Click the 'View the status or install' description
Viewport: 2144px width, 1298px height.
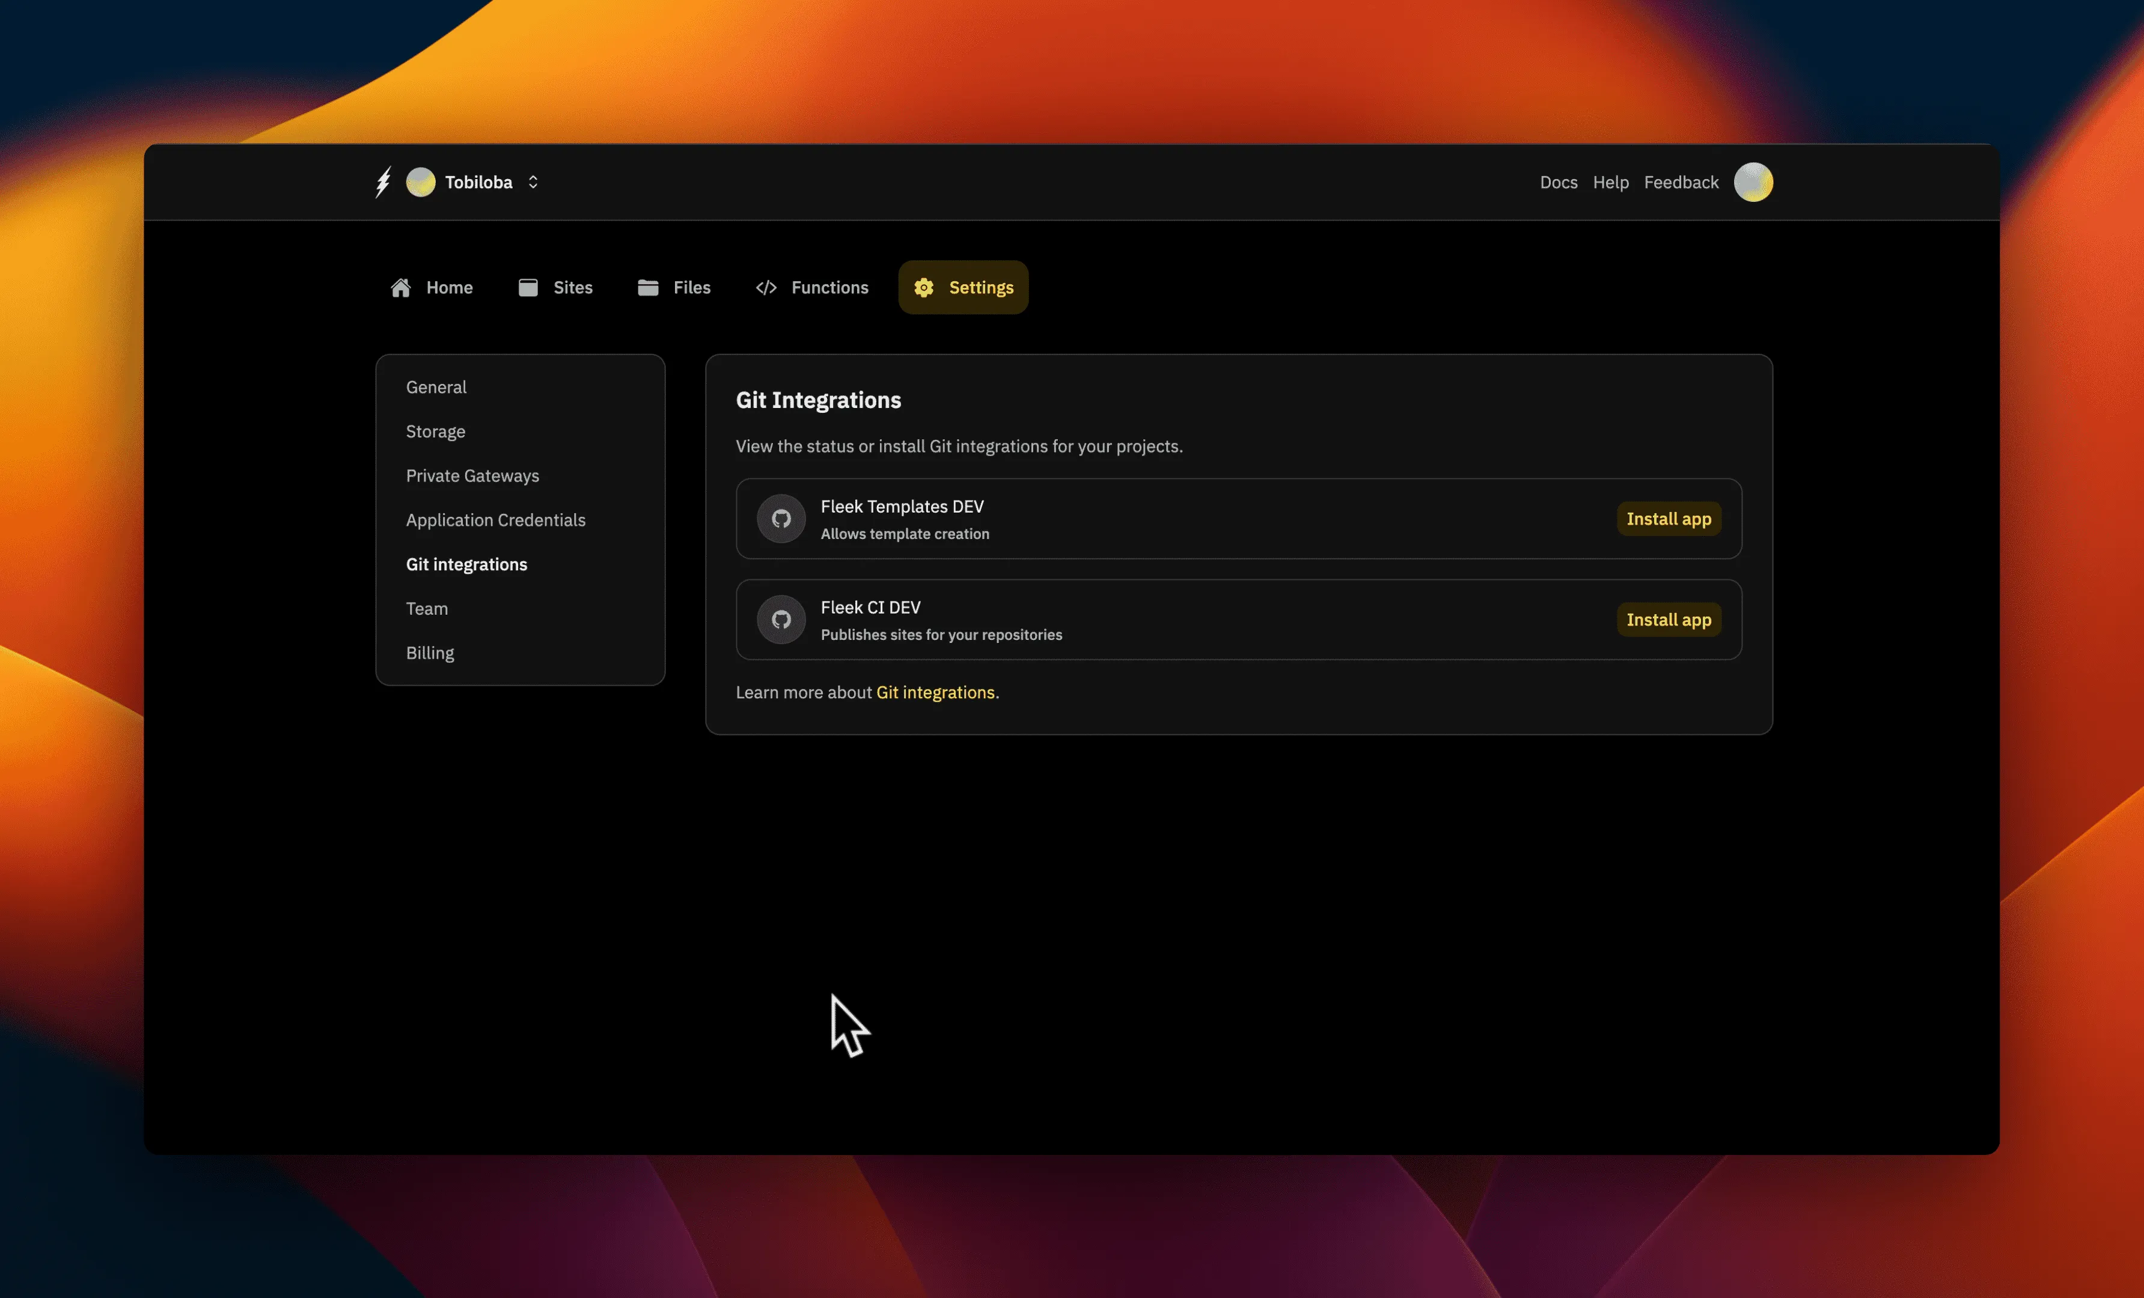959,446
